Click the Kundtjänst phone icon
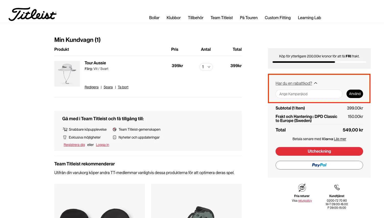Image resolution: width=384 pixels, height=218 pixels. coord(337,187)
